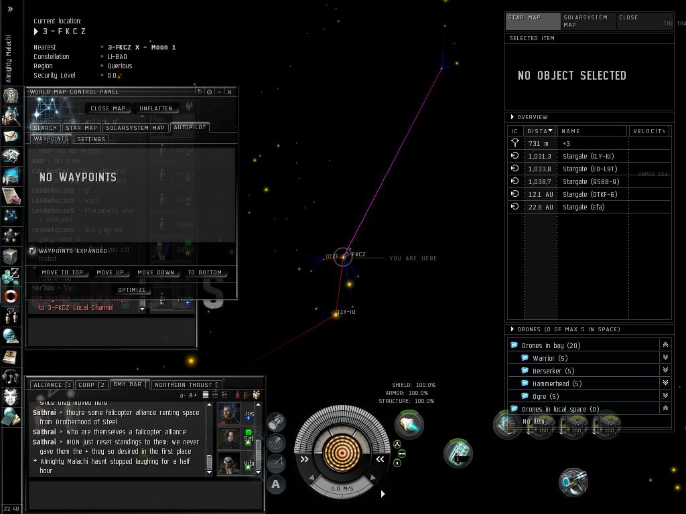Expand HUD left double-arrow button
This screenshot has height=514, width=686.
[305, 459]
